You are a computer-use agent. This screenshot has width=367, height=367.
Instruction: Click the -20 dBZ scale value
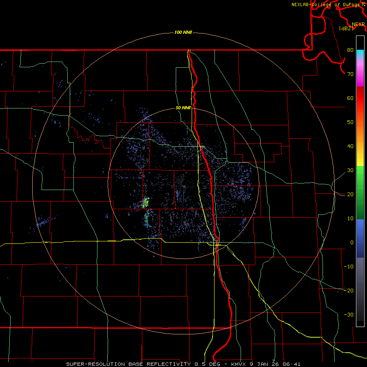point(349,290)
